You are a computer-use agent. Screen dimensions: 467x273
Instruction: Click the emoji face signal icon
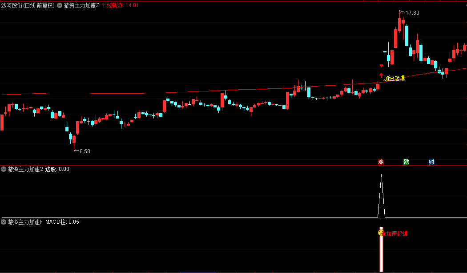381,233
